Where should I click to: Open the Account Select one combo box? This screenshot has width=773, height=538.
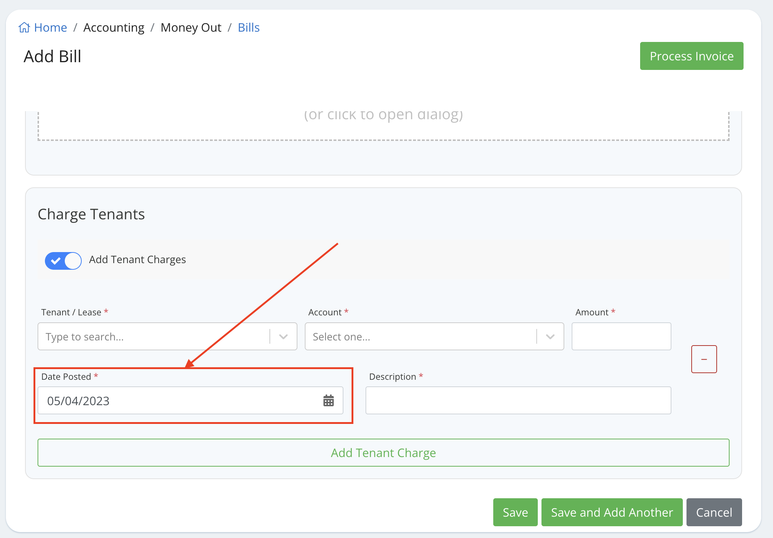[420, 337]
